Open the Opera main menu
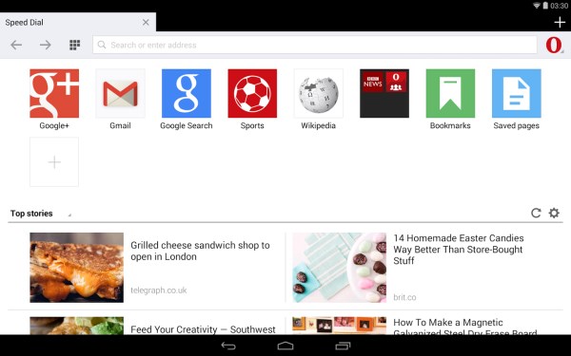This screenshot has width=571, height=356. [x=554, y=45]
